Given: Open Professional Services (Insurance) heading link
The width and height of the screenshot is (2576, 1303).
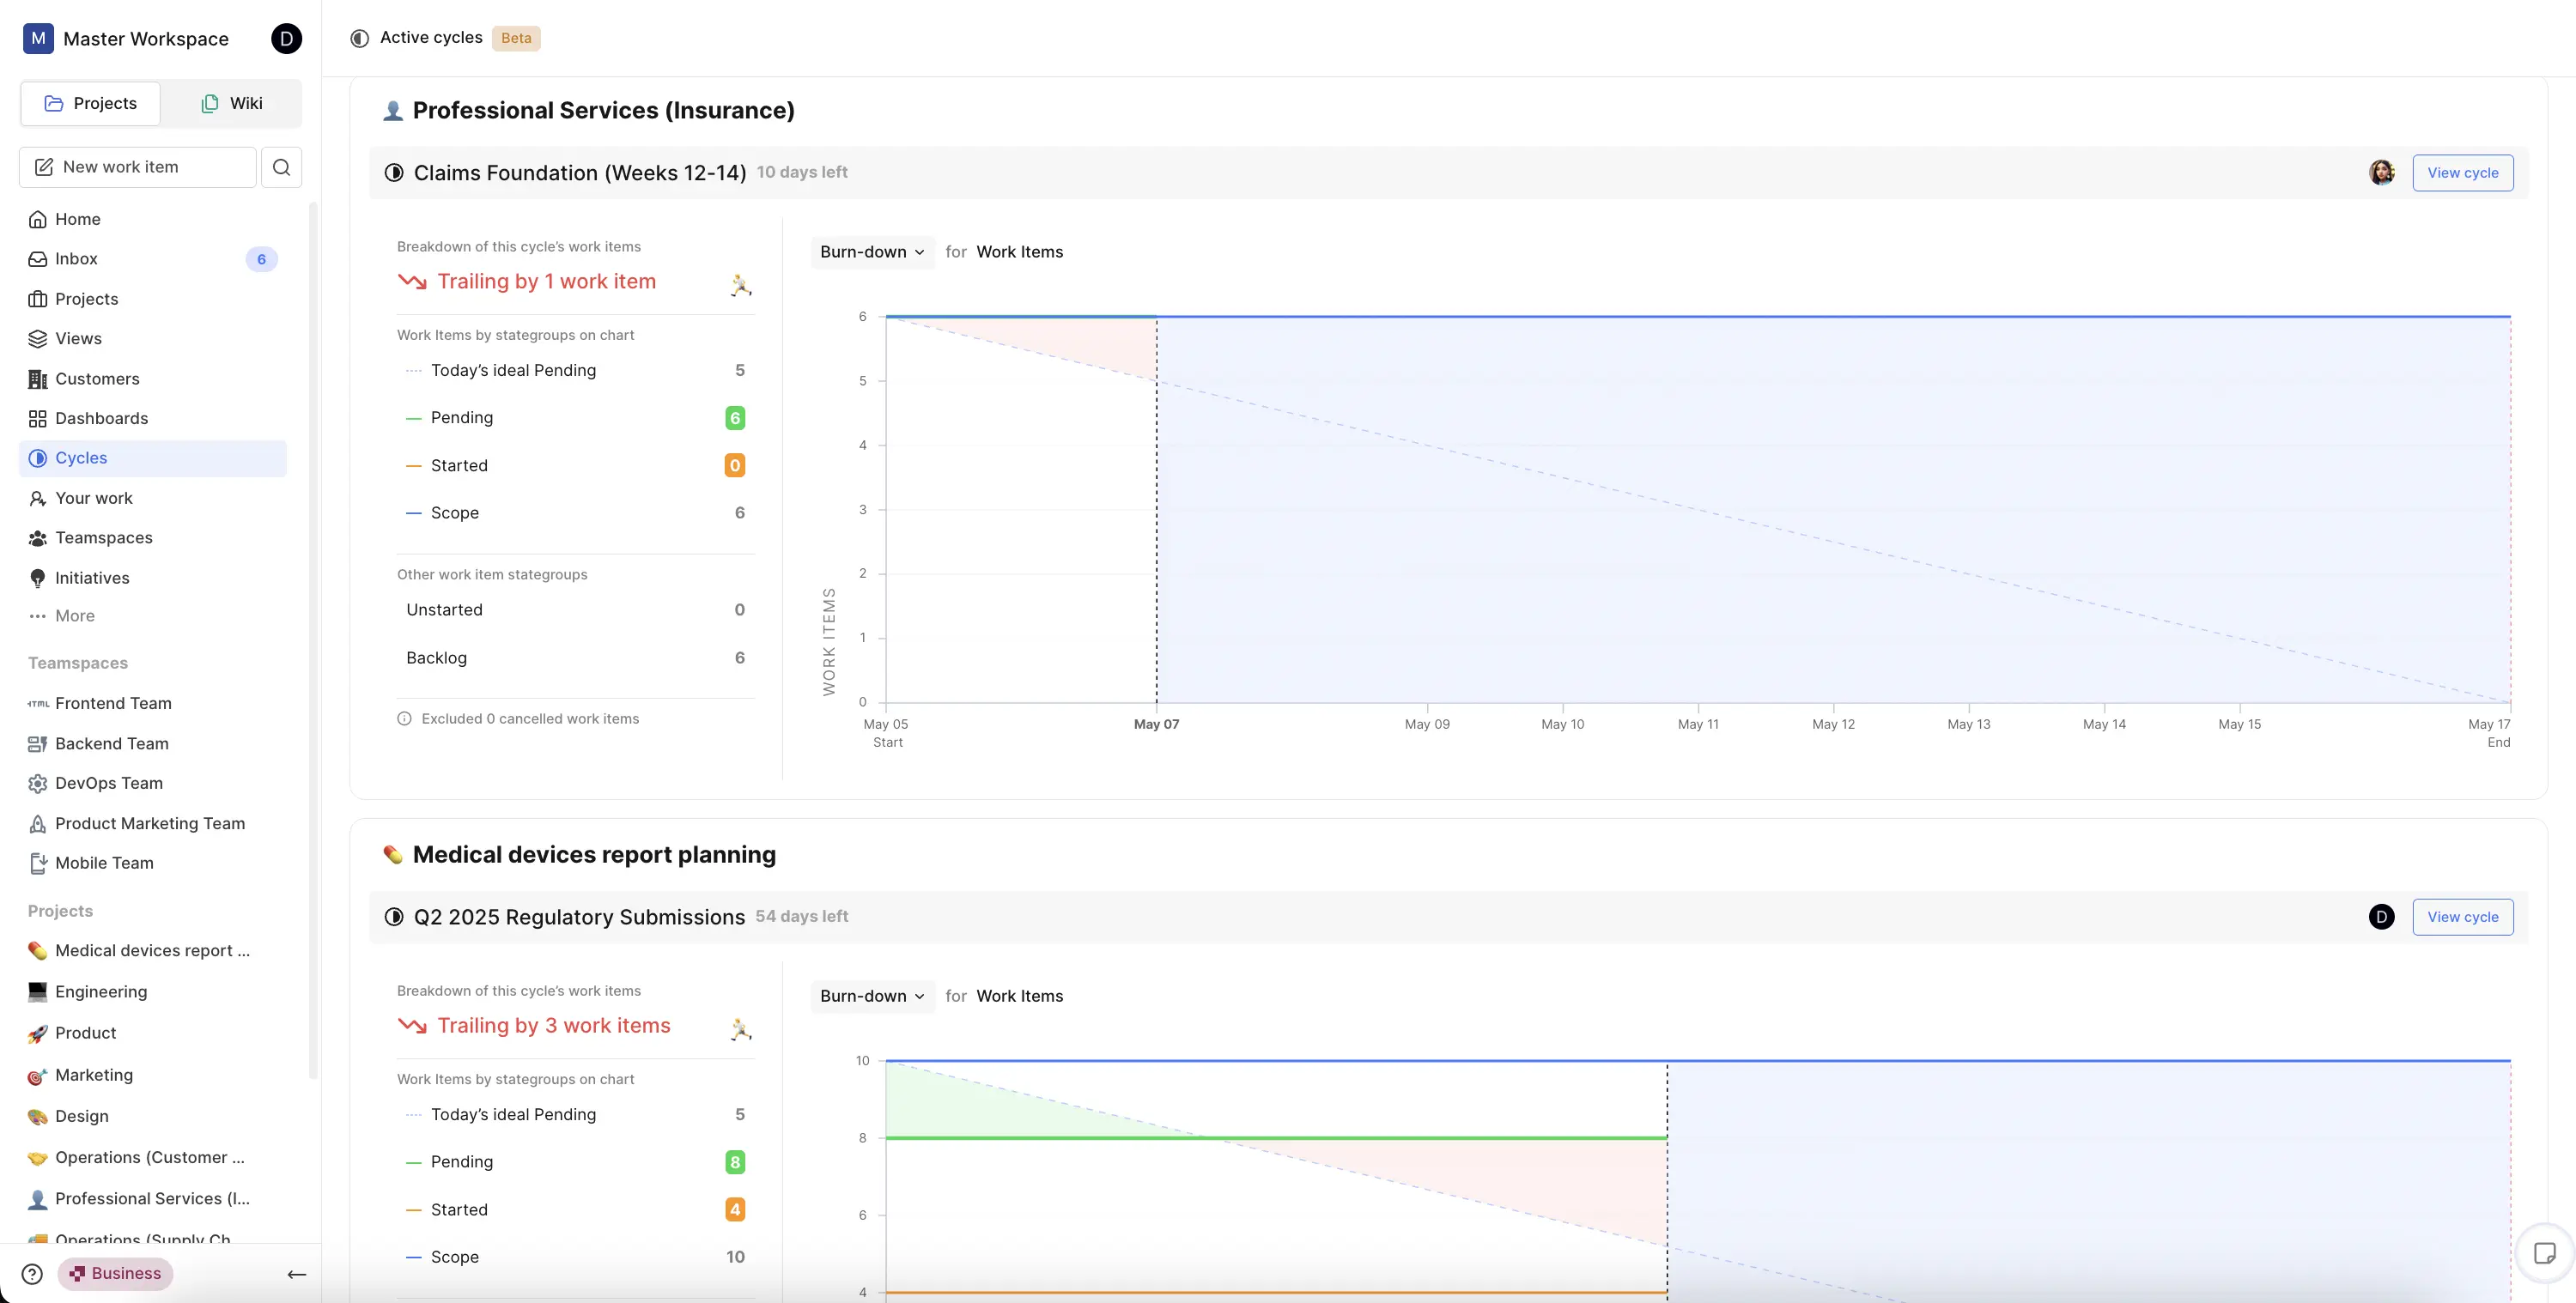Looking at the screenshot, I should coord(603,110).
